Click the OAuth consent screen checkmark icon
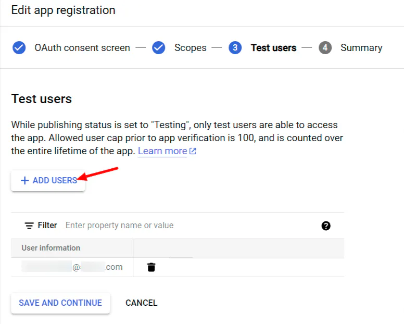404x324 pixels. pyautogui.click(x=19, y=48)
